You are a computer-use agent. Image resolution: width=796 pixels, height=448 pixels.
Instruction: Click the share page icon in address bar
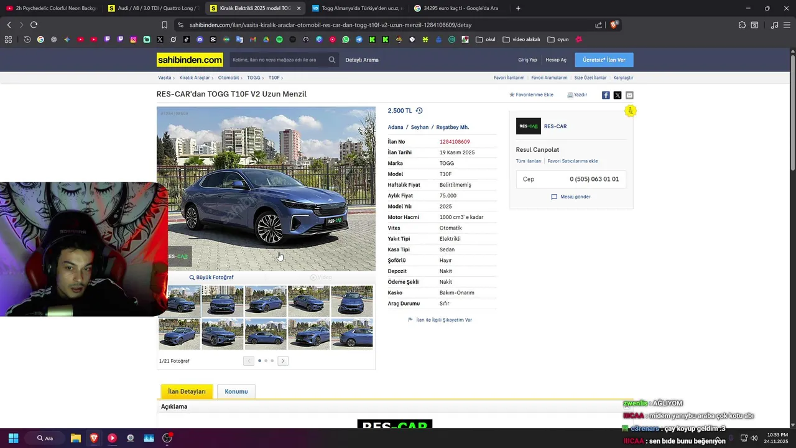click(x=598, y=25)
